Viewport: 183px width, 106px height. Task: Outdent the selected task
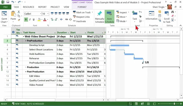pyautogui.click(x=52, y=19)
